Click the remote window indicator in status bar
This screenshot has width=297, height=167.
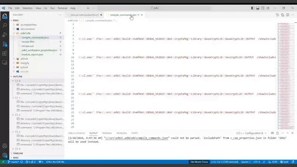(x=3, y=162)
